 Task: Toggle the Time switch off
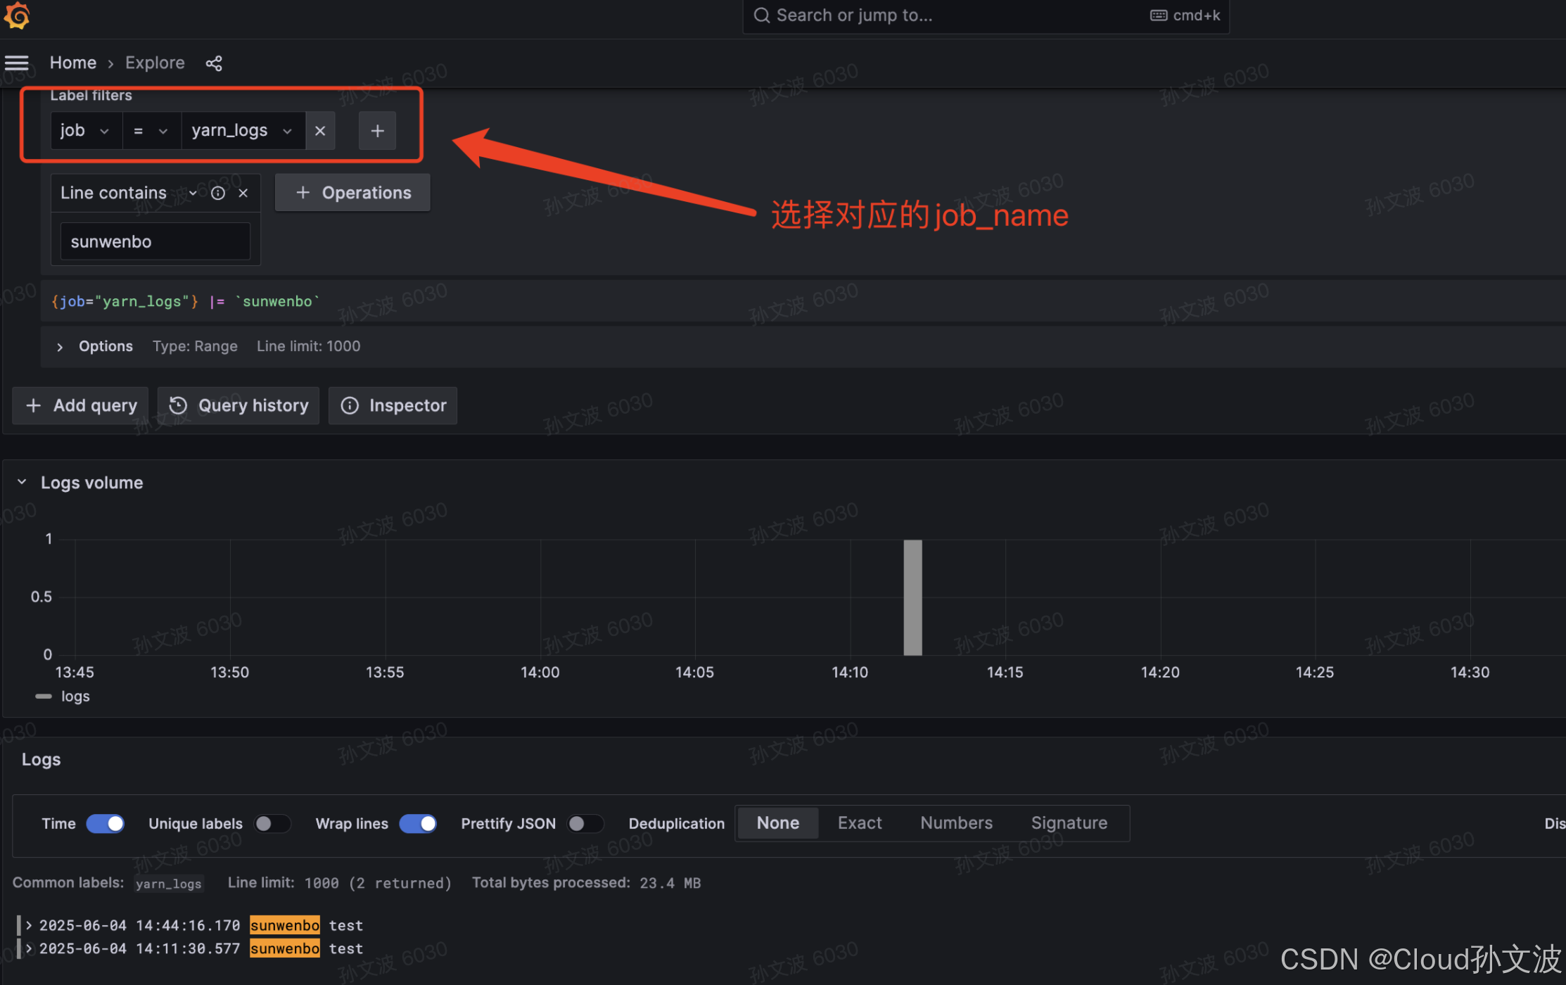(x=106, y=823)
